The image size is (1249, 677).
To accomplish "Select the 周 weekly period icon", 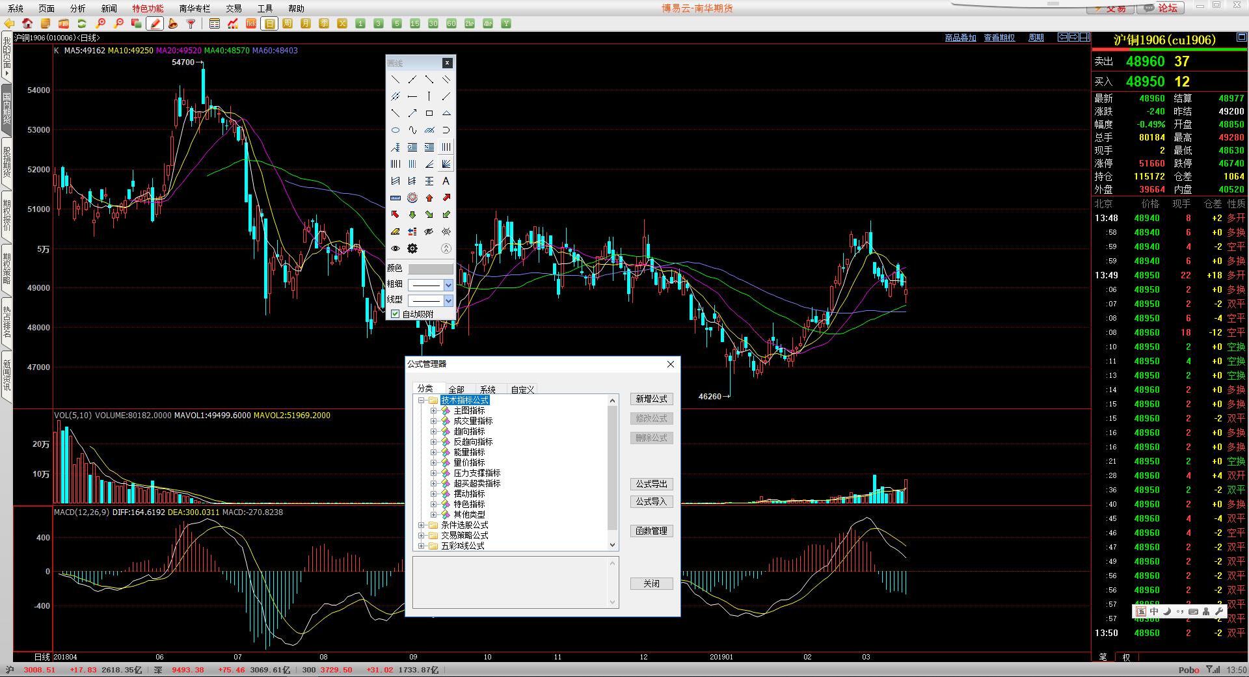I will (x=288, y=23).
